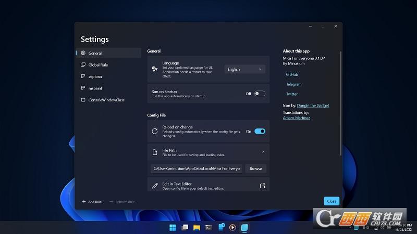The height and width of the screenshot is (234, 417).
Task: Minimize the Settings window
Action: (x=310, y=27)
